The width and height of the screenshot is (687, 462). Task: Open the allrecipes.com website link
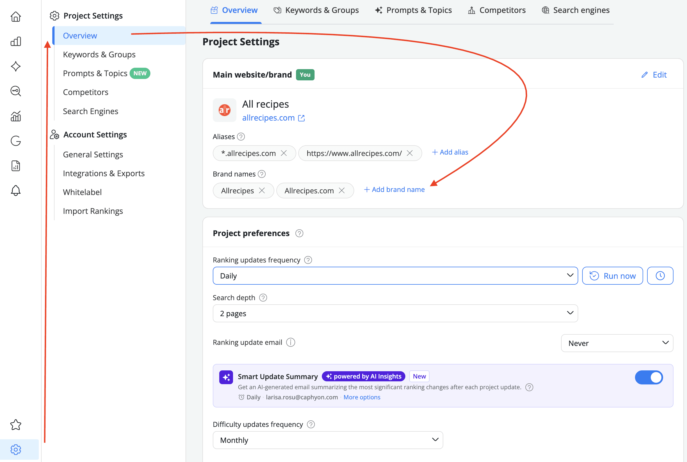point(273,118)
